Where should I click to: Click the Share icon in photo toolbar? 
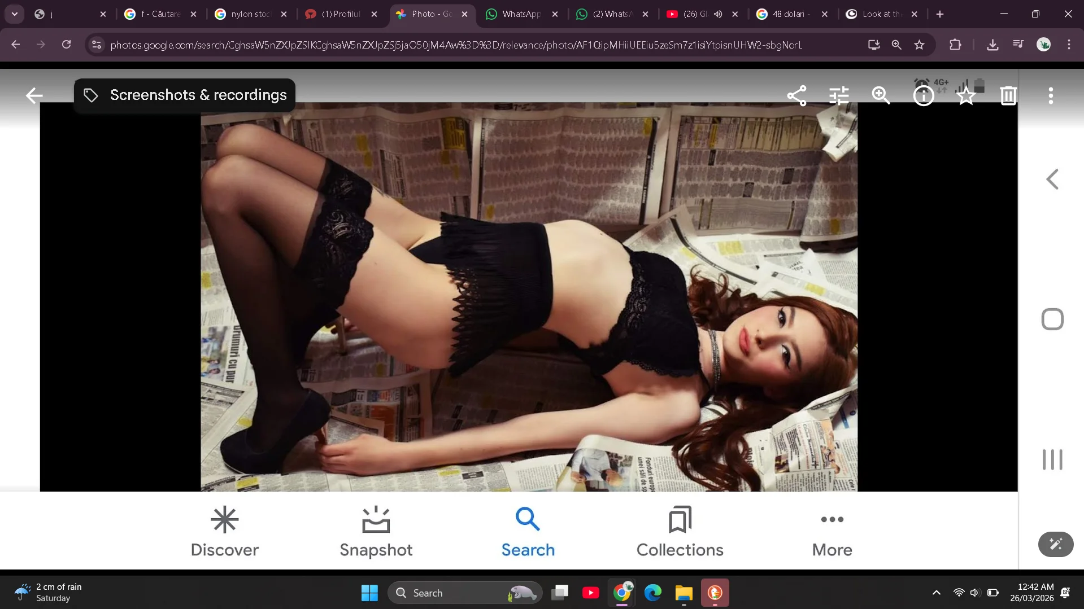pyautogui.click(x=796, y=95)
